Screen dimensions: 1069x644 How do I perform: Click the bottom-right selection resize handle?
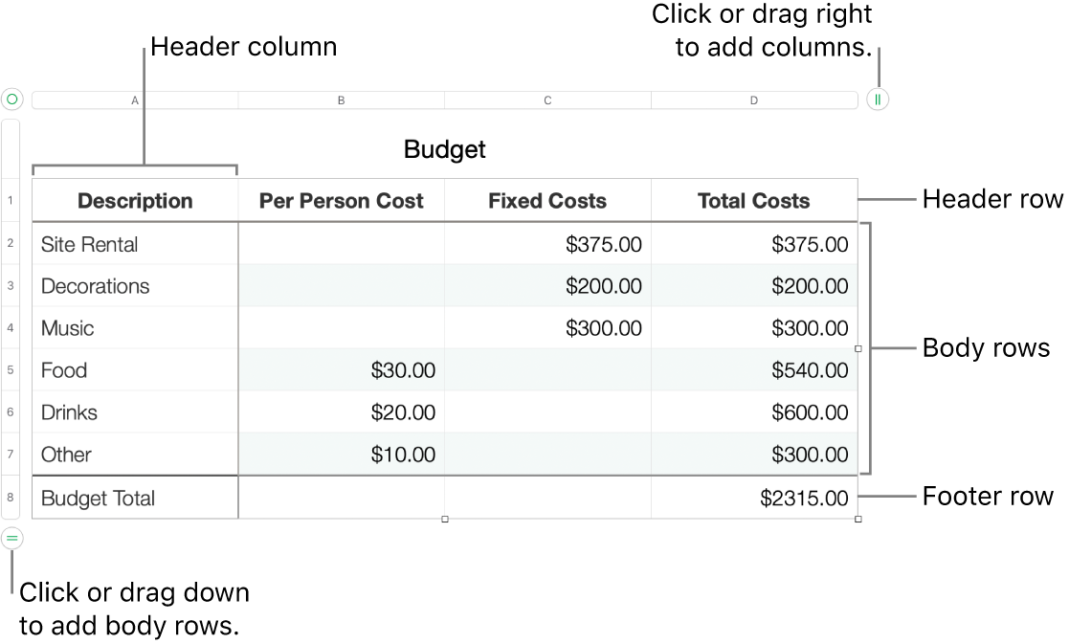pos(858,520)
